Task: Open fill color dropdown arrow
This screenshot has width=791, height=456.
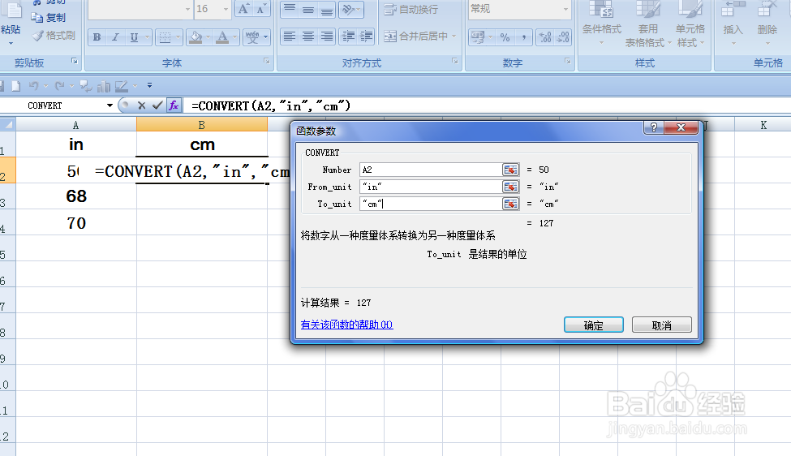Action: (208, 37)
